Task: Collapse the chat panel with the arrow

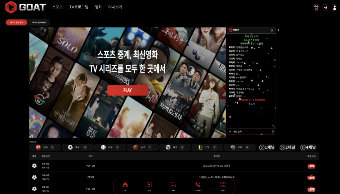Action: click(278, 30)
